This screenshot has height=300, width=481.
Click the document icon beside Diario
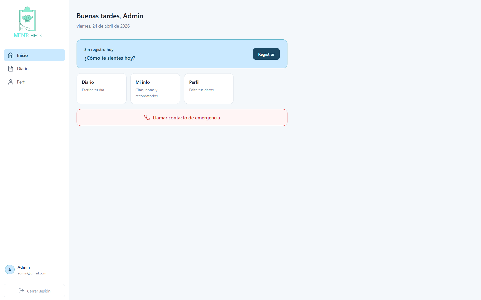[11, 68]
